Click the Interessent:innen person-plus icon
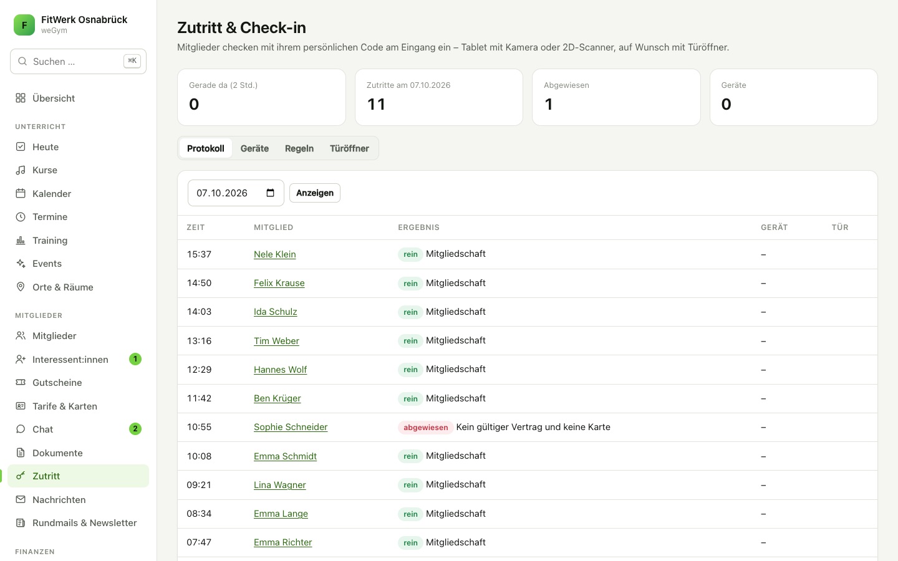Viewport: 898px width, 561px height. (21, 359)
